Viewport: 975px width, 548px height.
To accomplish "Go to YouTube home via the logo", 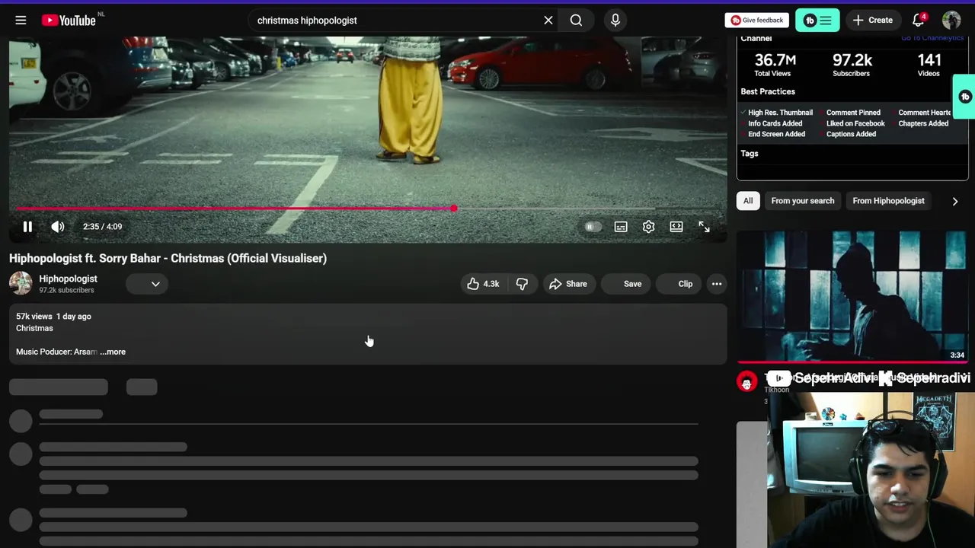I will [69, 21].
